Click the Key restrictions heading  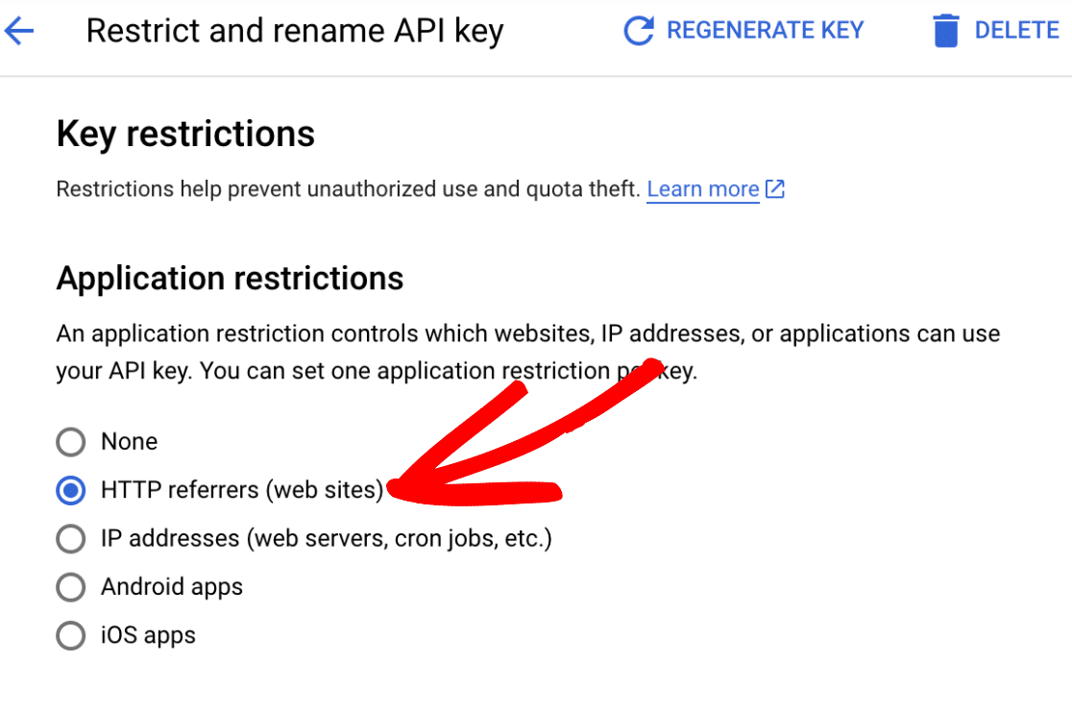click(185, 135)
